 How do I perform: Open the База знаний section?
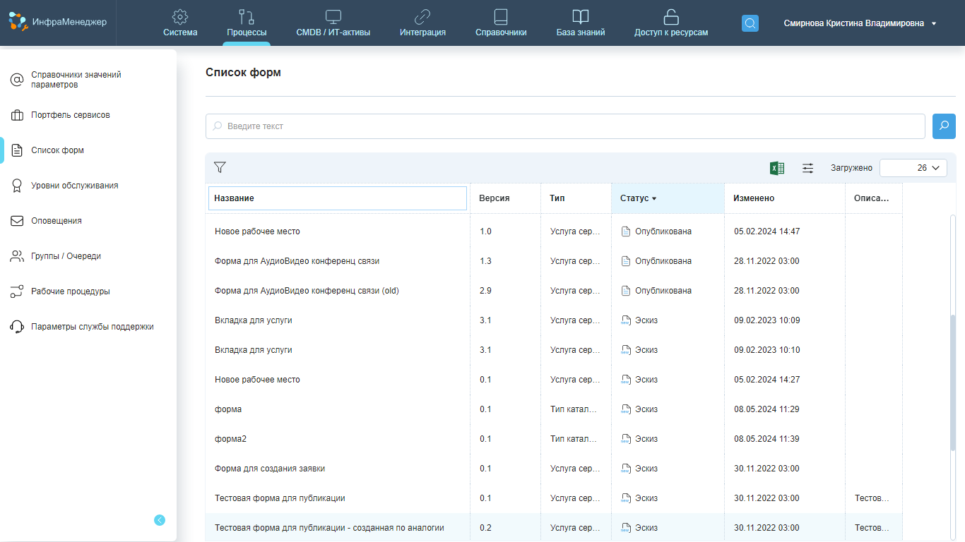[581, 23]
